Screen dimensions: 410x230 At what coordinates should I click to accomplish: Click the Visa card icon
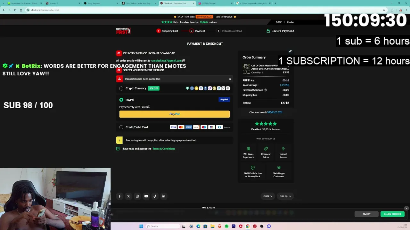173,127
